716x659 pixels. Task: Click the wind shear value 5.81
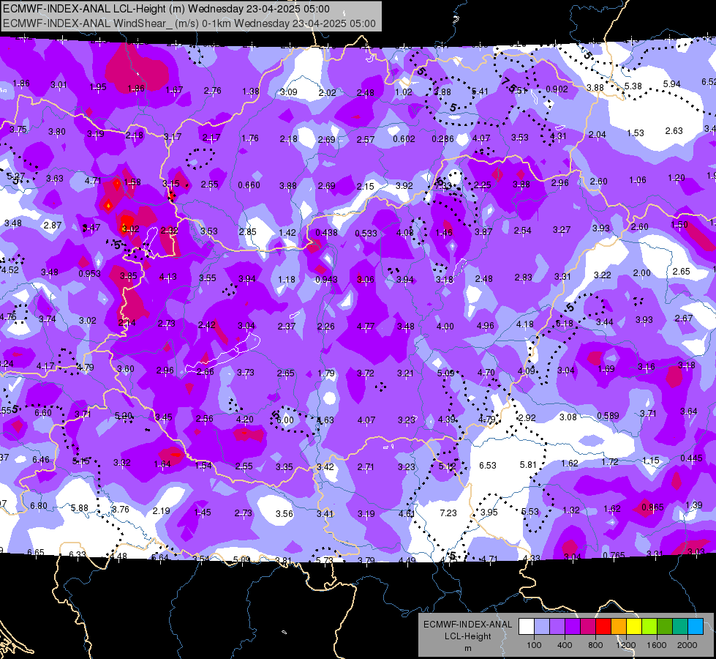click(528, 465)
